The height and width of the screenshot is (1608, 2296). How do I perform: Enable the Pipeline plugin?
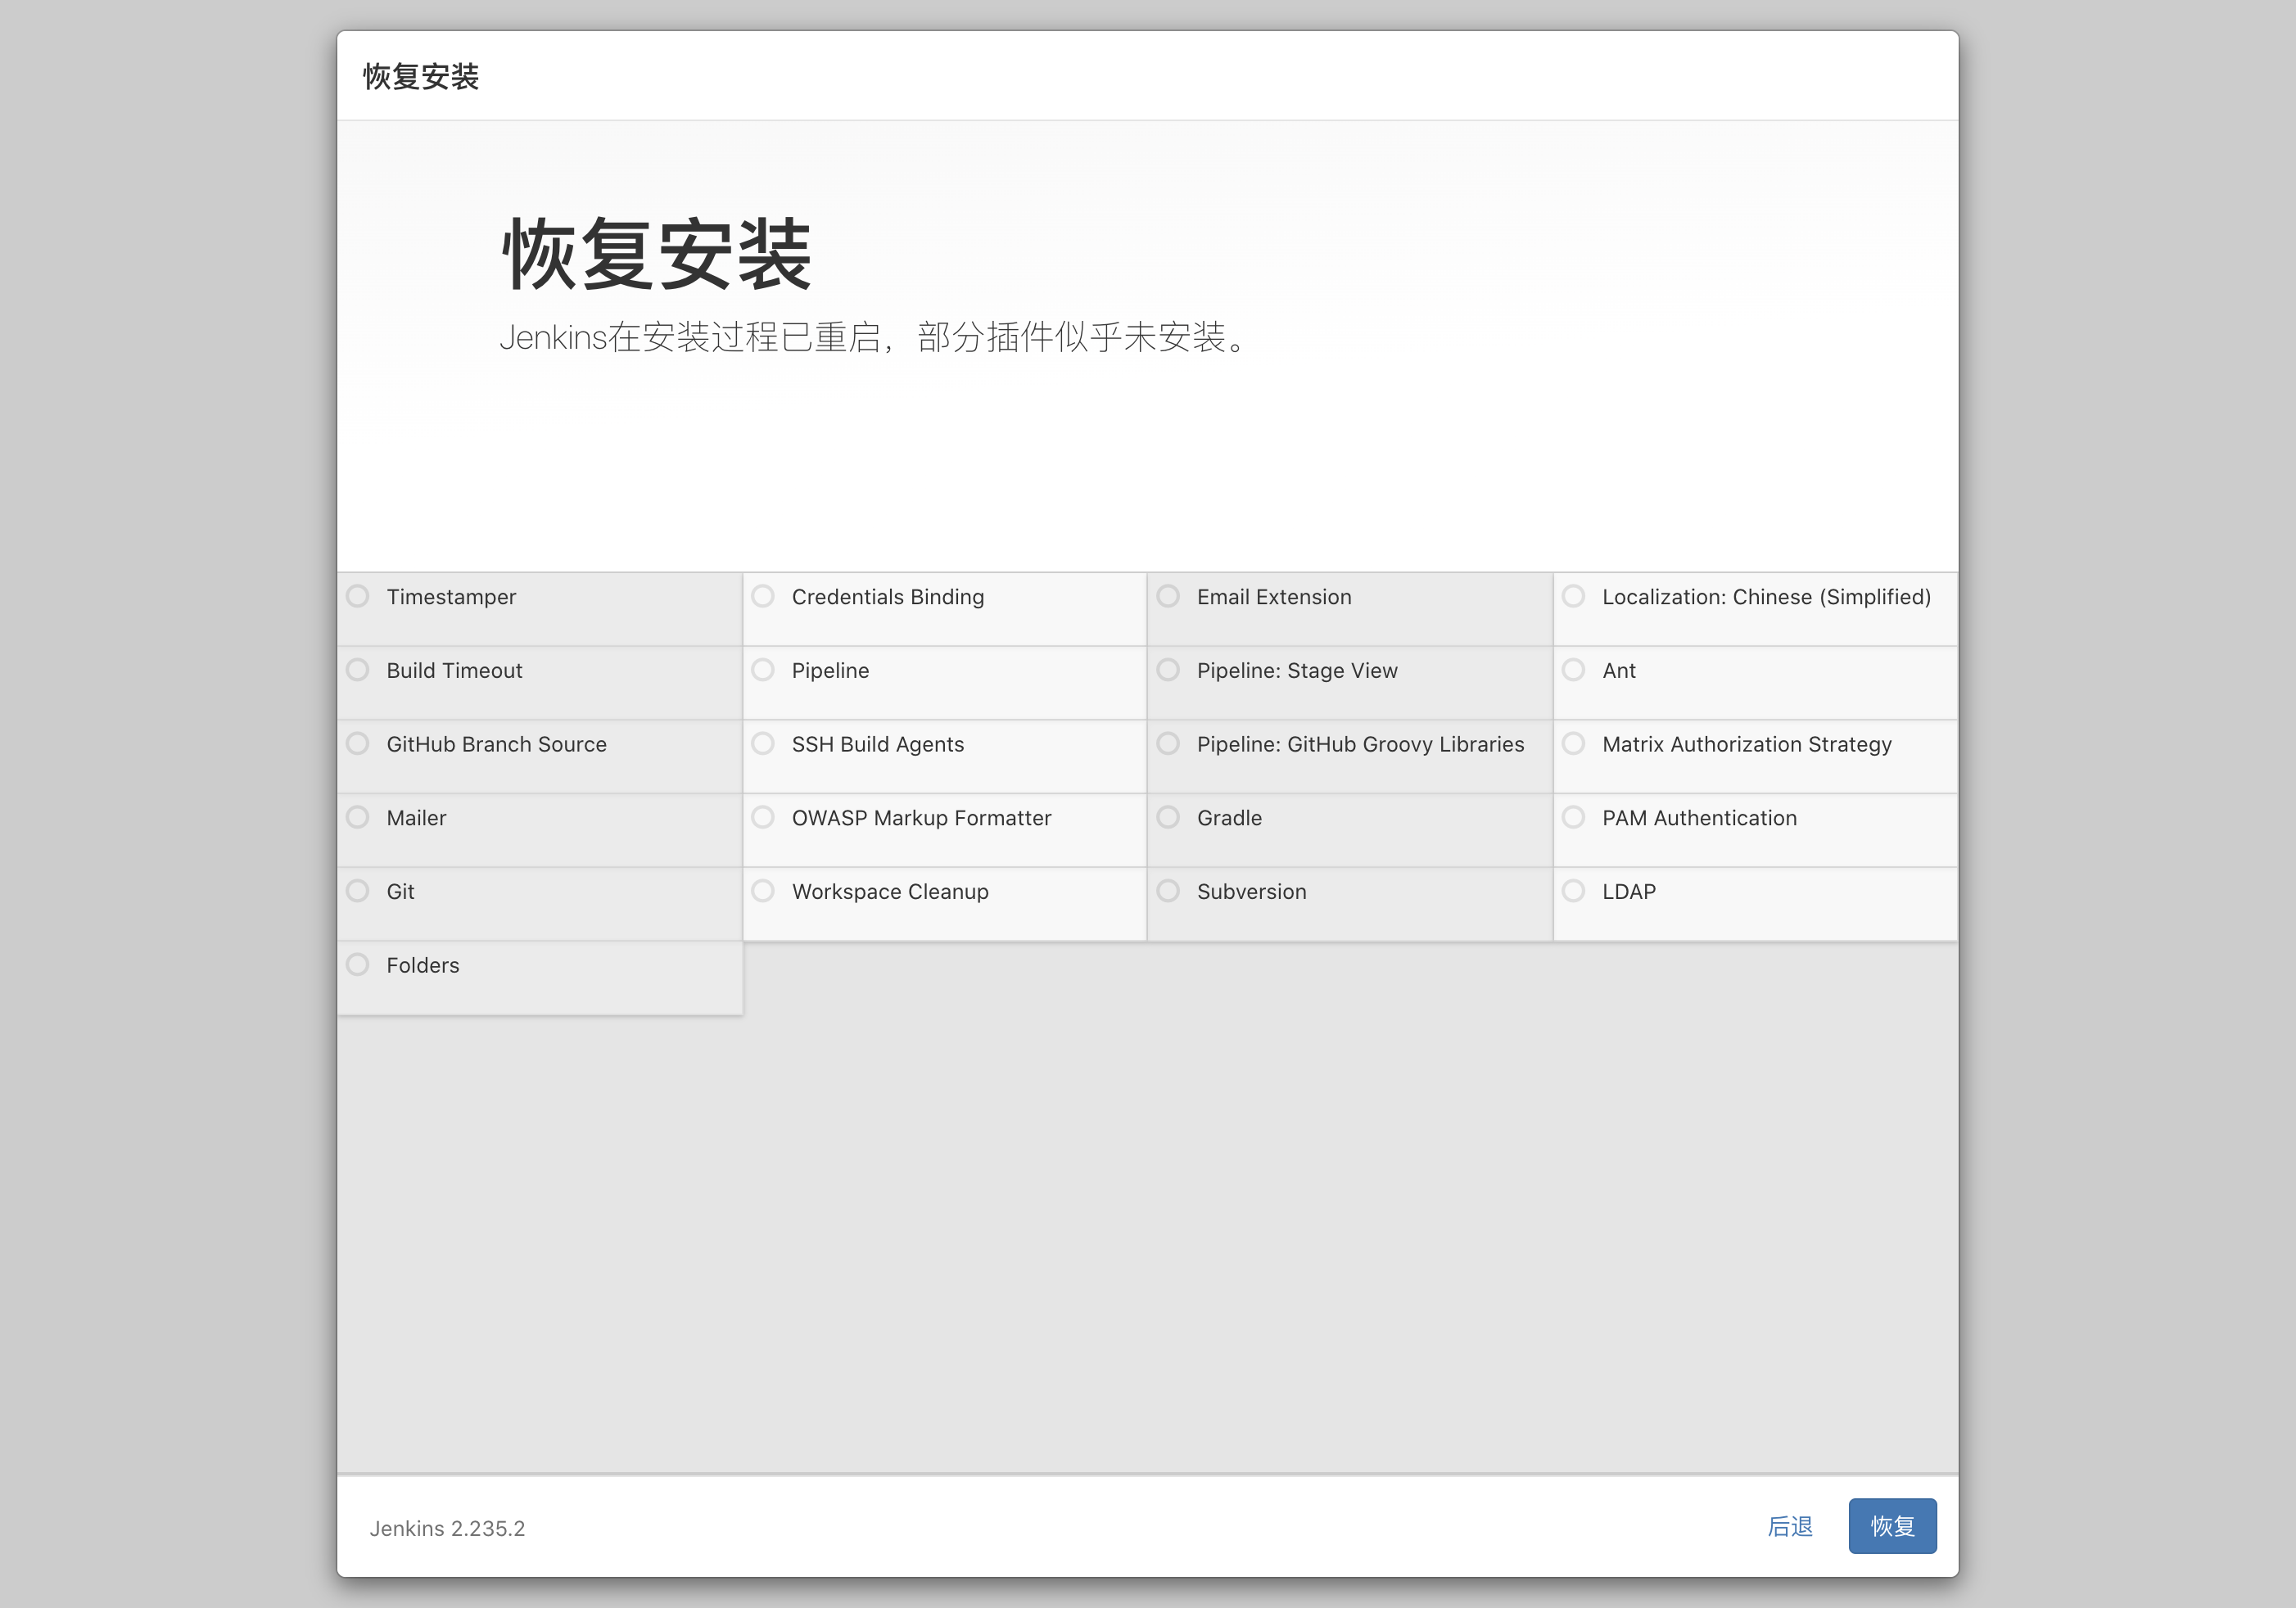763,670
